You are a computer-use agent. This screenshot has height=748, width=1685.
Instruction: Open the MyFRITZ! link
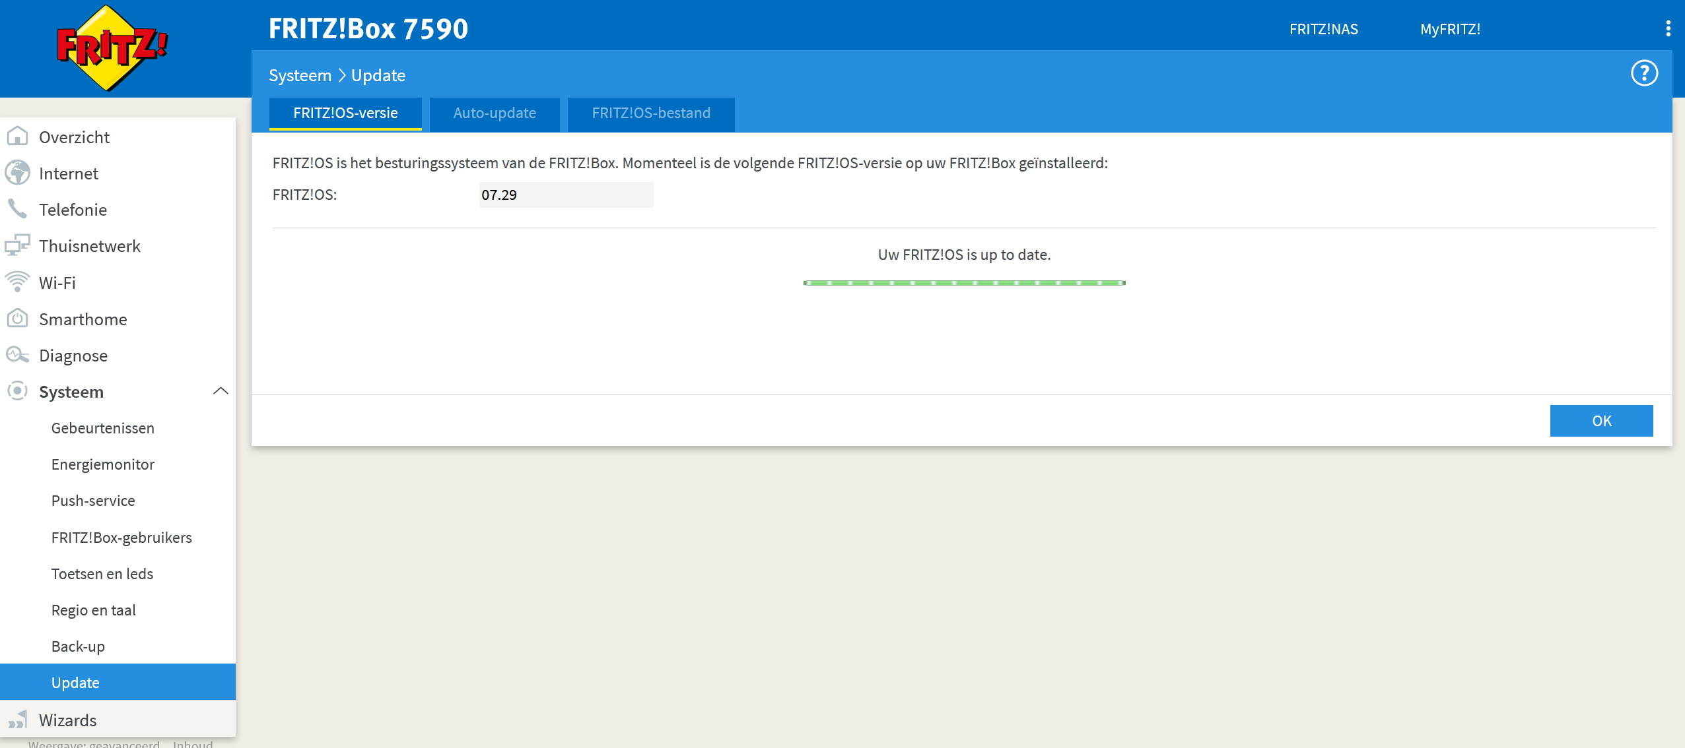pyautogui.click(x=1450, y=29)
